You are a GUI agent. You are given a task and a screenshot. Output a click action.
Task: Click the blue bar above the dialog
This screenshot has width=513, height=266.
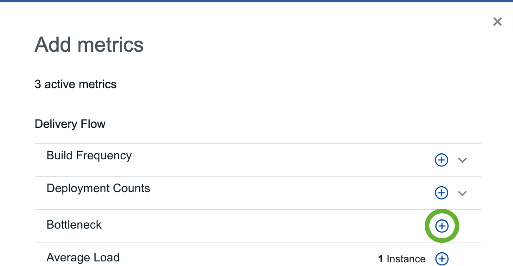pyautogui.click(x=256, y=1)
